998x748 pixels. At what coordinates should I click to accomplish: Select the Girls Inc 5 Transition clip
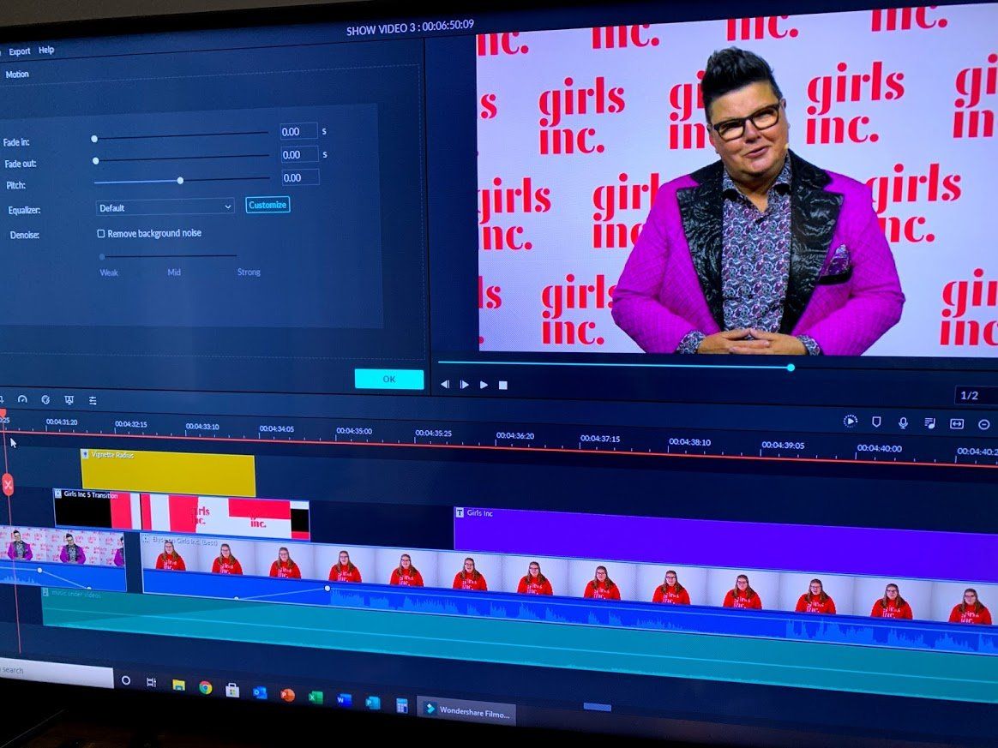point(182,515)
